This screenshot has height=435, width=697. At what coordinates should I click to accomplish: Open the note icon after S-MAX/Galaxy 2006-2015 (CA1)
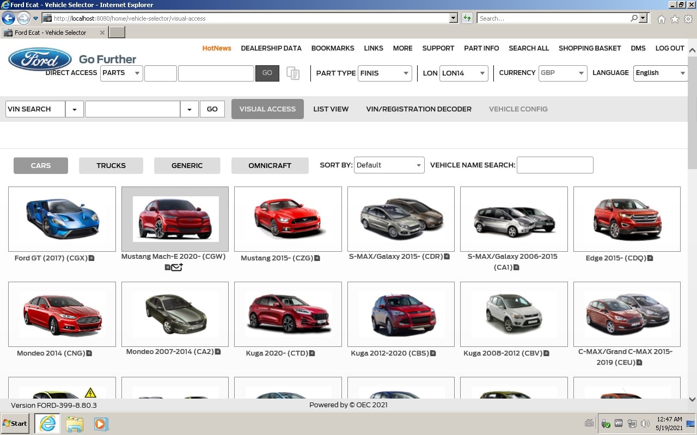click(x=516, y=268)
